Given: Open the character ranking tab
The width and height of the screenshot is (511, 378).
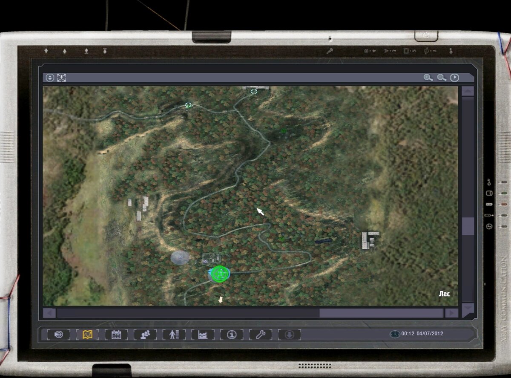Looking at the screenshot, I should [174, 335].
